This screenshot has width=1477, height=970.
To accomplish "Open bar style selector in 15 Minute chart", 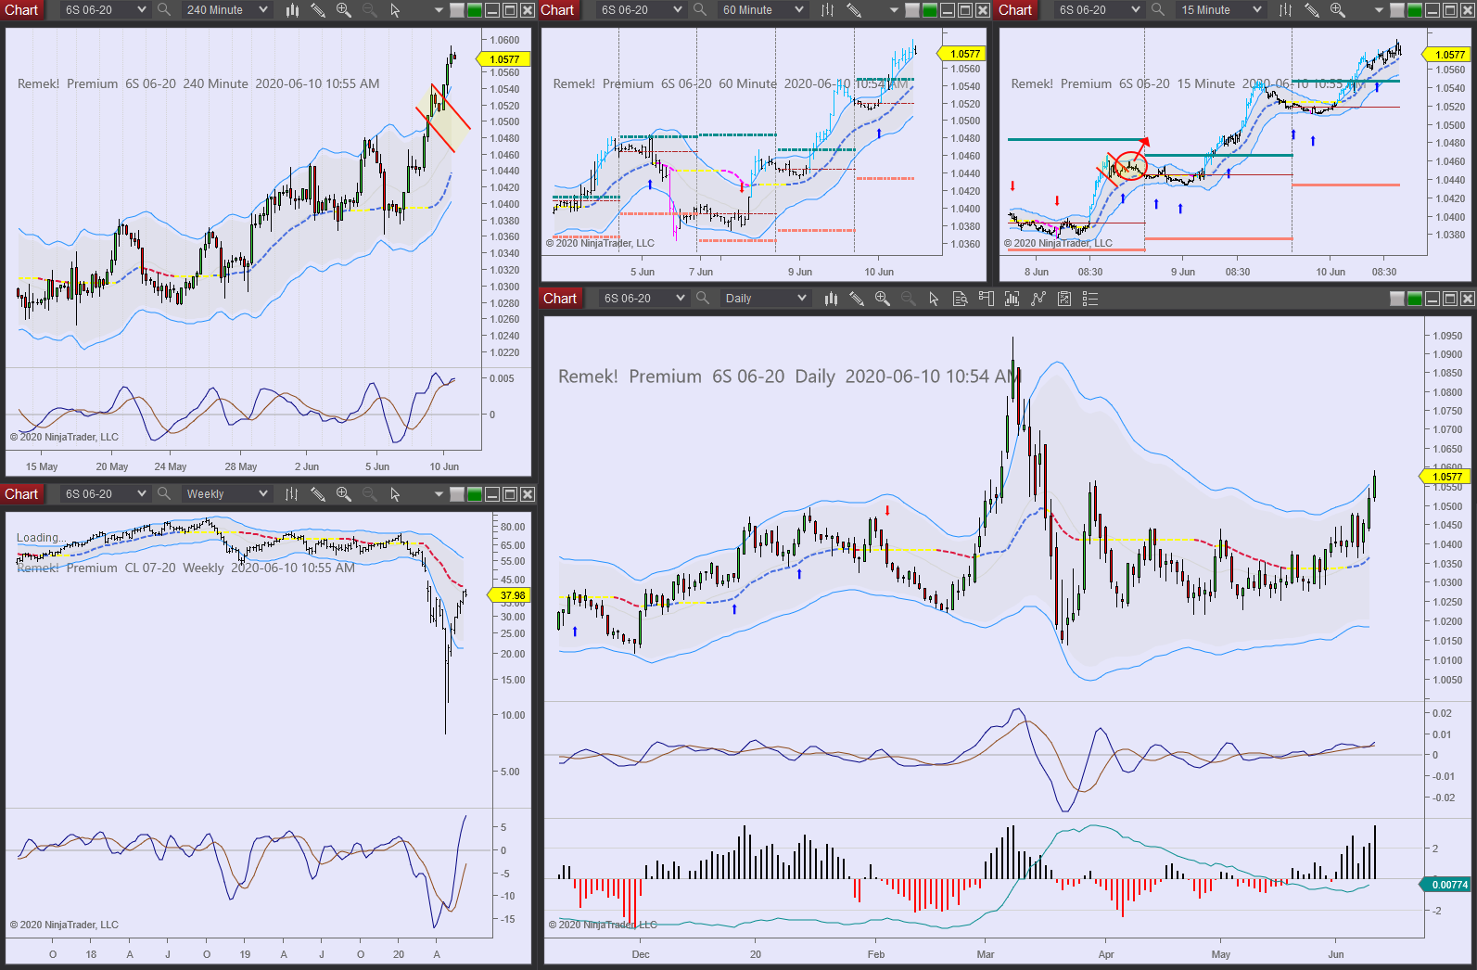I will tap(1286, 10).
